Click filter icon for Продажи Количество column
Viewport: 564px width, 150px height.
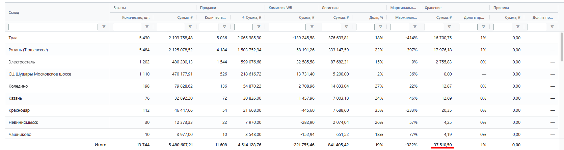224,27
